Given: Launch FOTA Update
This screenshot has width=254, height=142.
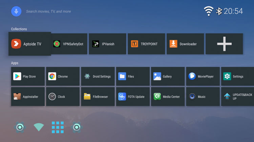Looking at the screenshot, I should pos(133,97).
